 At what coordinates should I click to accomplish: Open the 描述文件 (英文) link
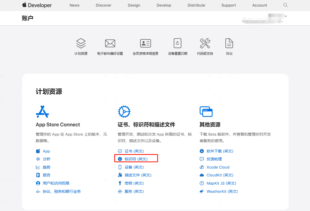[x=138, y=175]
